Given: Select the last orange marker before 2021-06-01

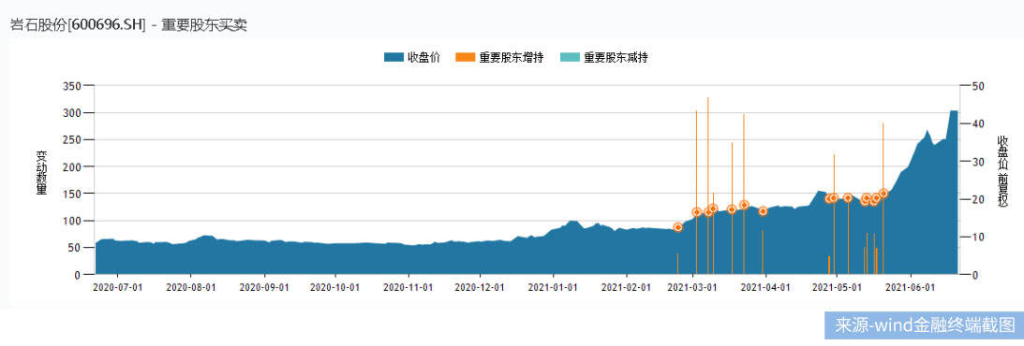Looking at the screenshot, I should [x=883, y=194].
